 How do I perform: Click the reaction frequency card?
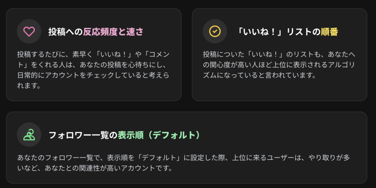(94, 55)
